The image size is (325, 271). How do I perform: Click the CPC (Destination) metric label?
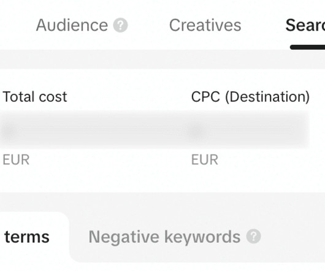point(250,97)
